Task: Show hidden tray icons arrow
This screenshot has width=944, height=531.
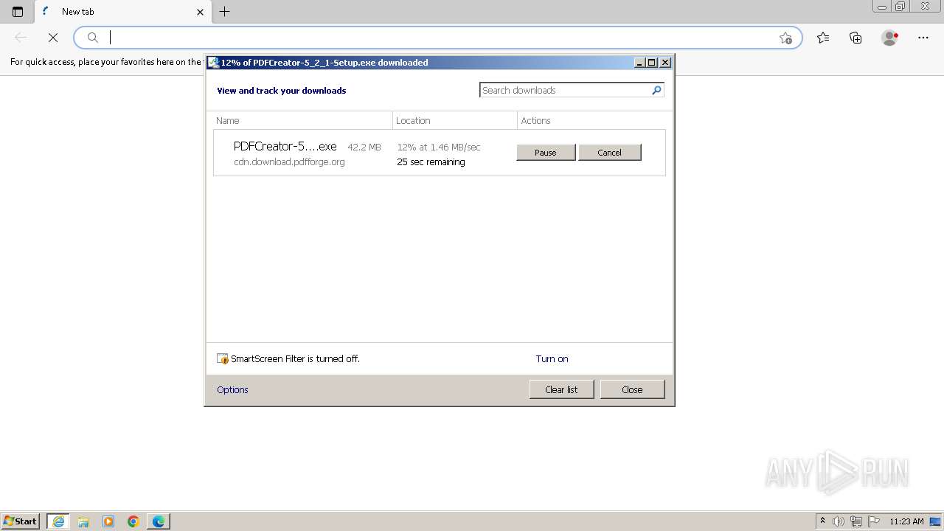Action: [823, 521]
